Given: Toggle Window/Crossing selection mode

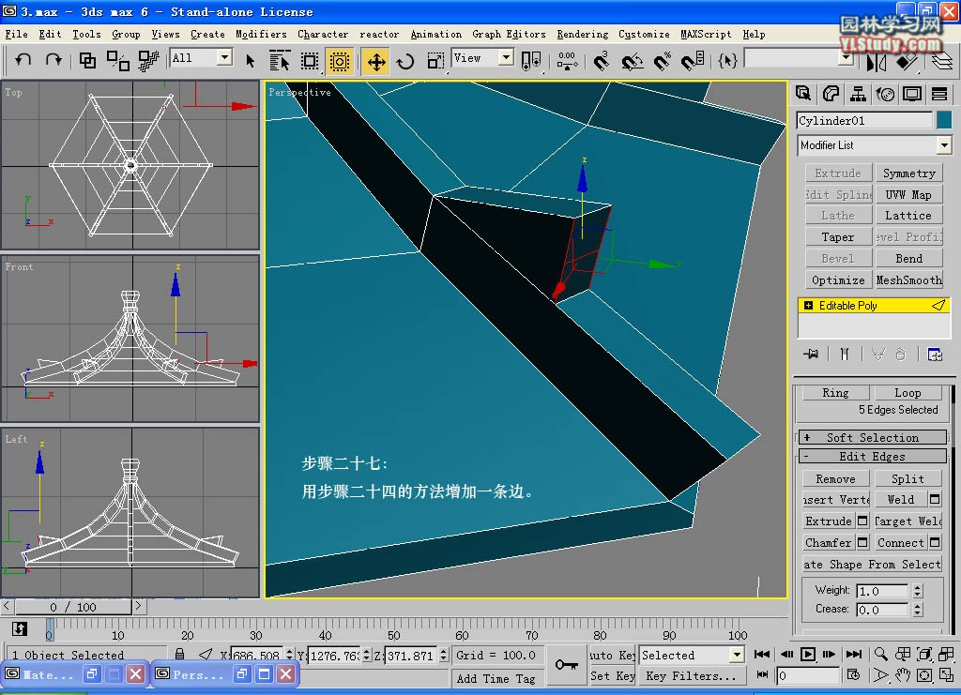Looking at the screenshot, I should (x=339, y=61).
